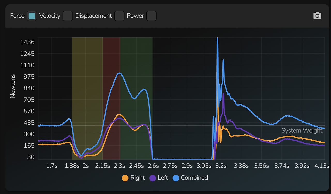Image resolution: width=331 pixels, height=194 pixels.
Task: Click the Force label text
Action: [x=17, y=16]
